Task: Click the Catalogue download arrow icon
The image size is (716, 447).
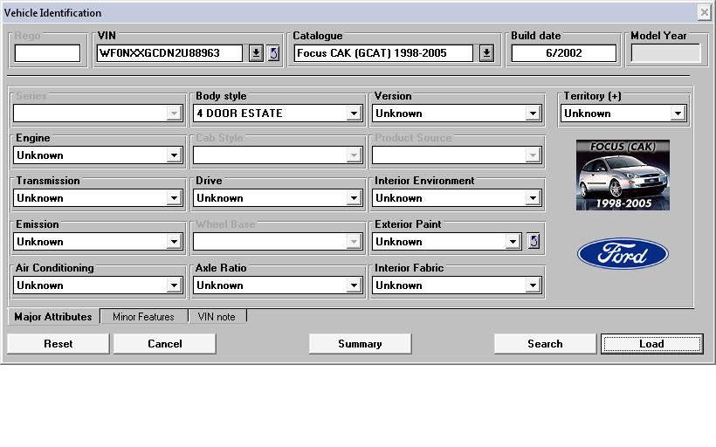Action: 486,53
